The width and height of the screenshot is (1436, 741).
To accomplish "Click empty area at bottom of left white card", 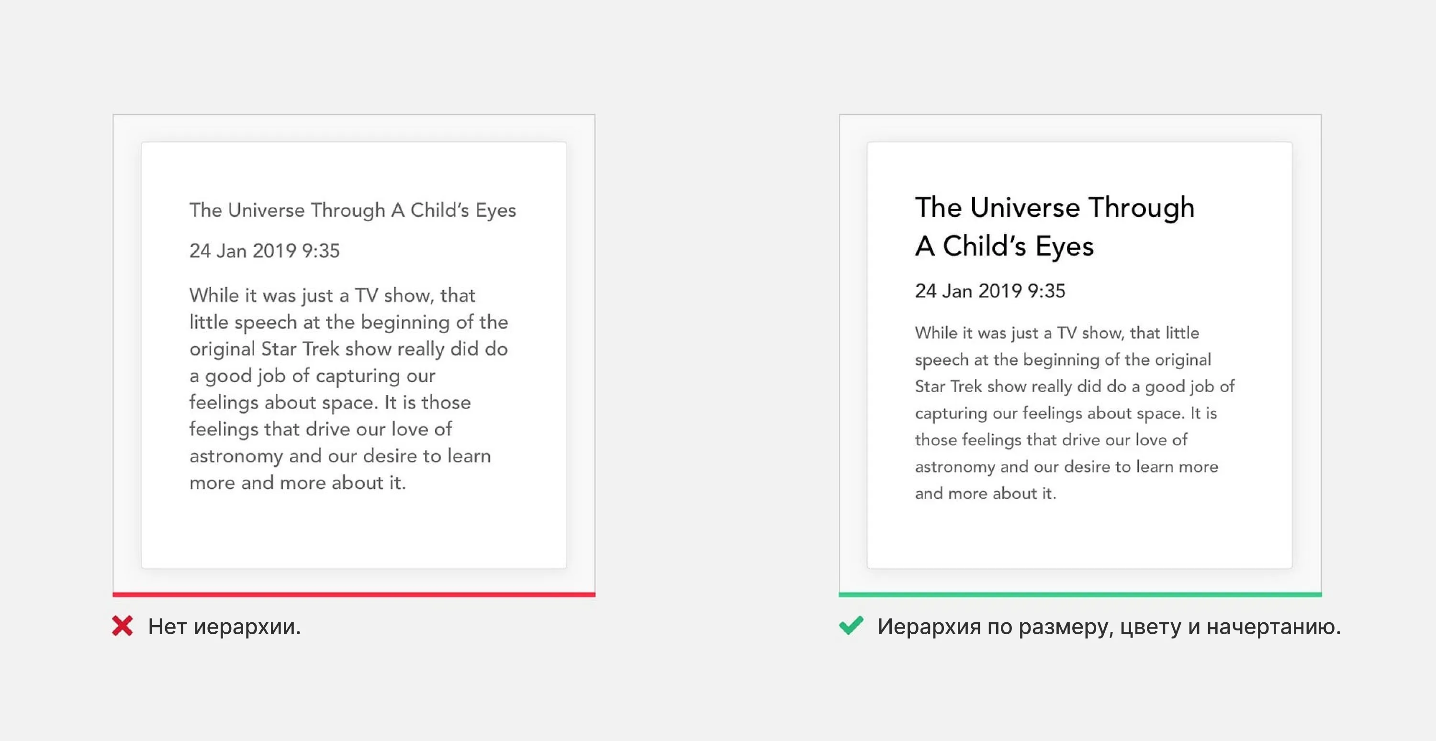I will click(354, 532).
